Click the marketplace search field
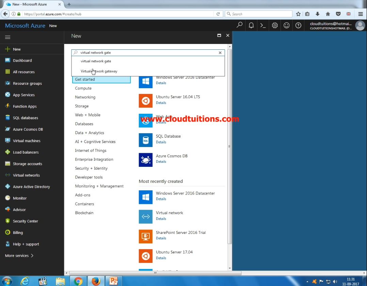 tap(148, 53)
